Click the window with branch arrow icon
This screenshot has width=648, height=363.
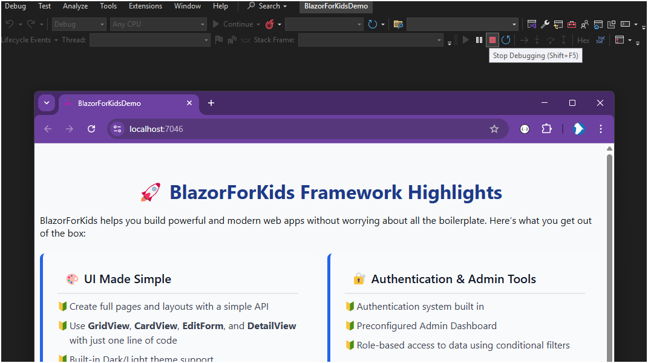[x=558, y=24]
